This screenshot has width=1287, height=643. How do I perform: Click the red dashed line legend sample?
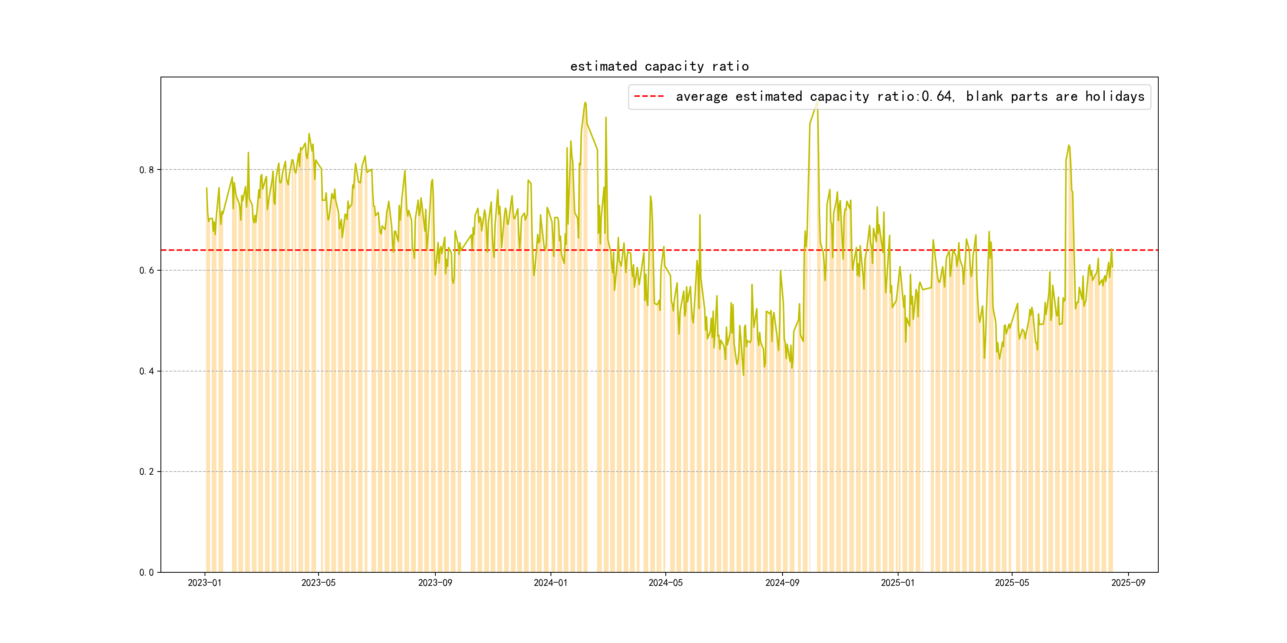pyautogui.click(x=649, y=96)
